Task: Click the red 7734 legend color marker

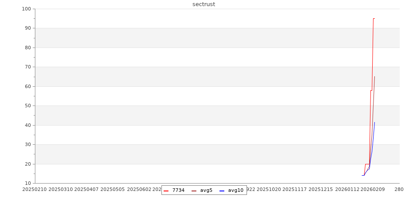Action: coord(166,191)
